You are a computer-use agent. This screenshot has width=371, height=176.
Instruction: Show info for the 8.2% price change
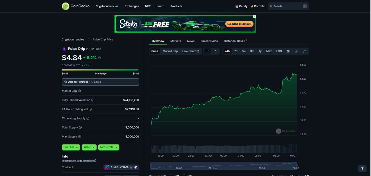(x=100, y=58)
